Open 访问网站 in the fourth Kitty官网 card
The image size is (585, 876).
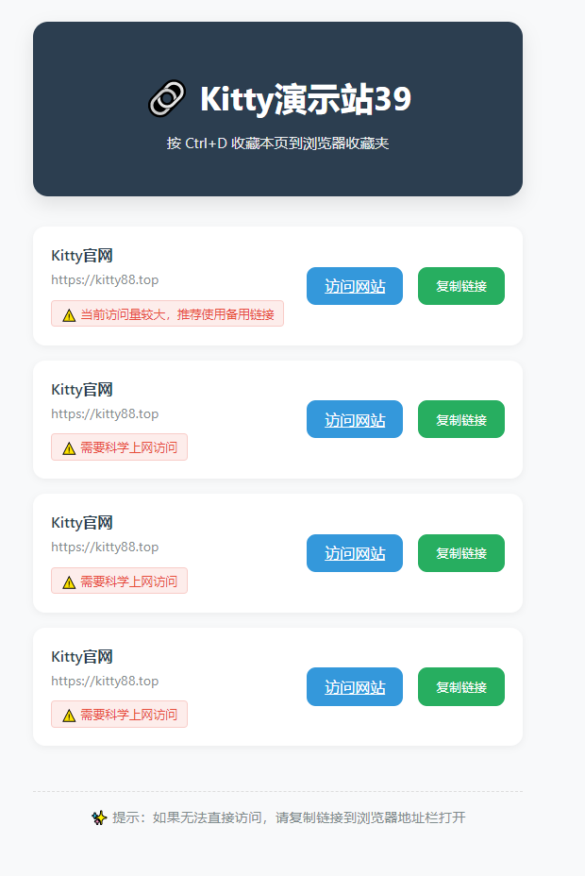(x=355, y=686)
